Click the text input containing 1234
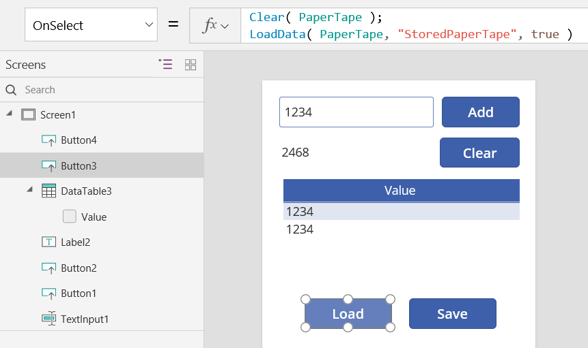The image size is (588, 348). point(356,112)
